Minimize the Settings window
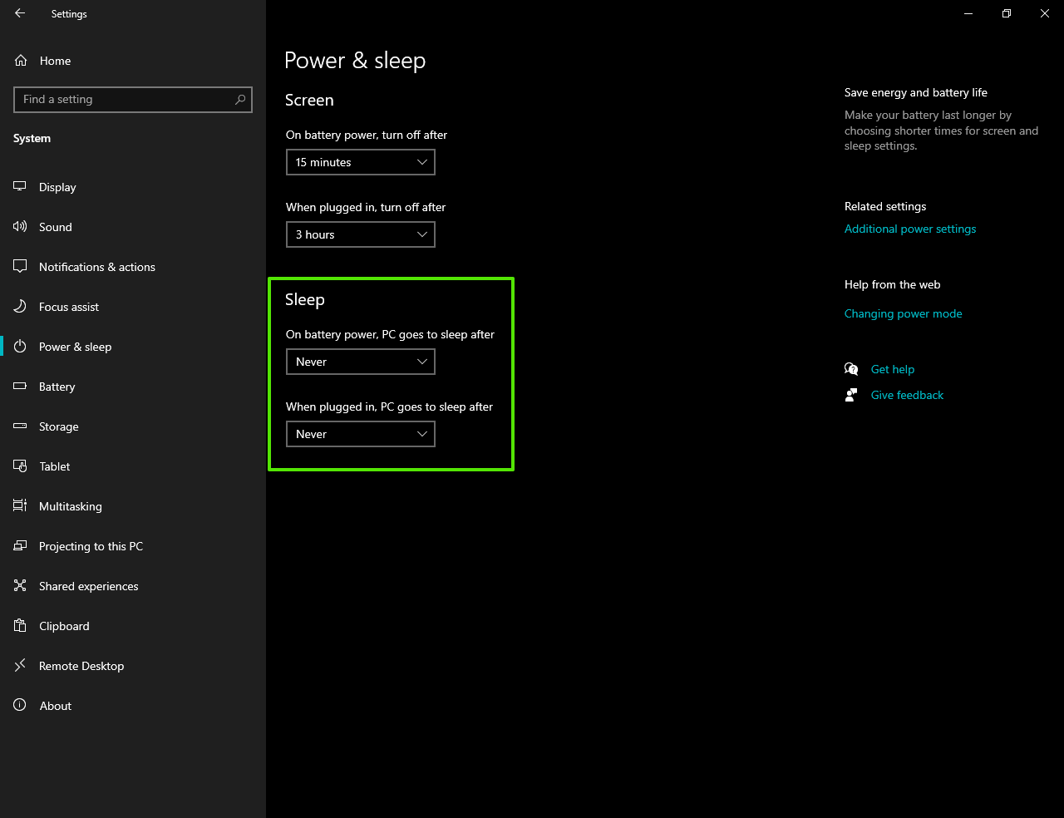 click(x=968, y=13)
